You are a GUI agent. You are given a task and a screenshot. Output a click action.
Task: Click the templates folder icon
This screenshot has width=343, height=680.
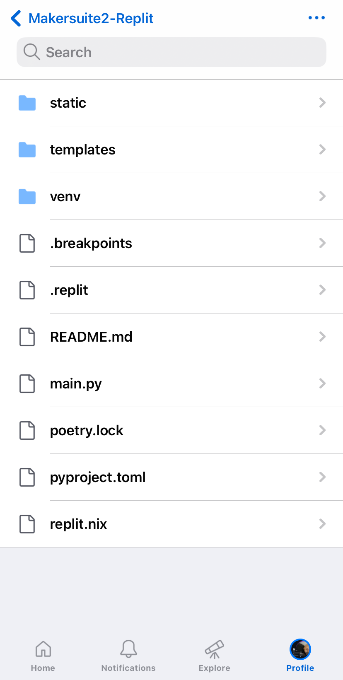pyautogui.click(x=27, y=150)
